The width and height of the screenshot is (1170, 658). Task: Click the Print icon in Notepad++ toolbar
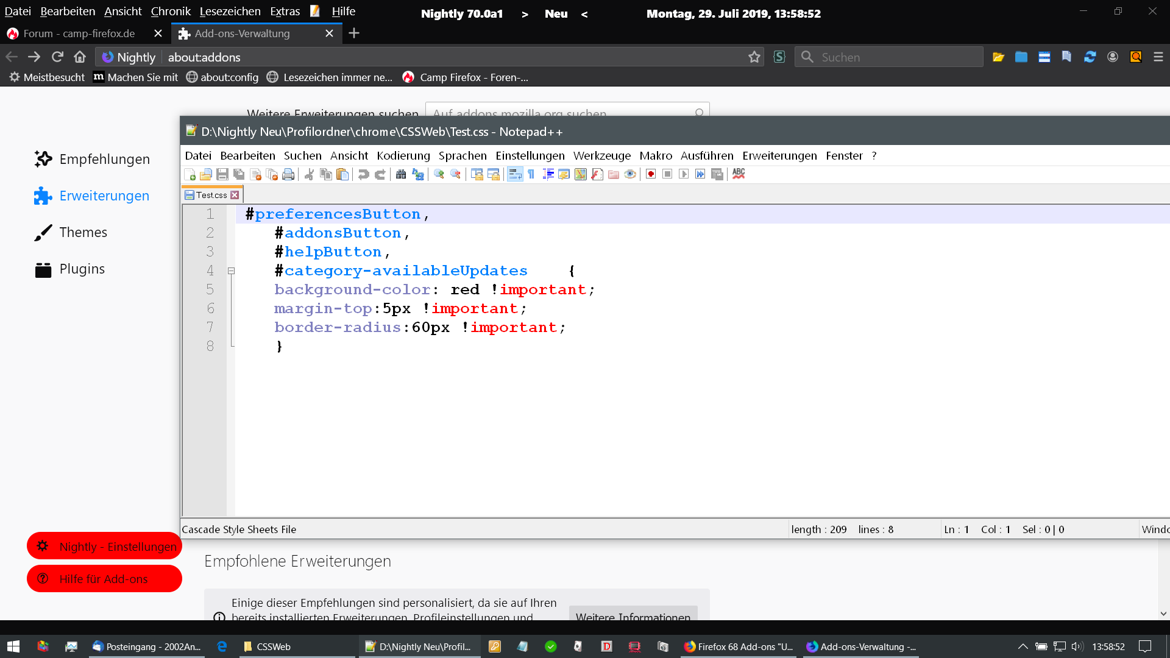click(288, 175)
